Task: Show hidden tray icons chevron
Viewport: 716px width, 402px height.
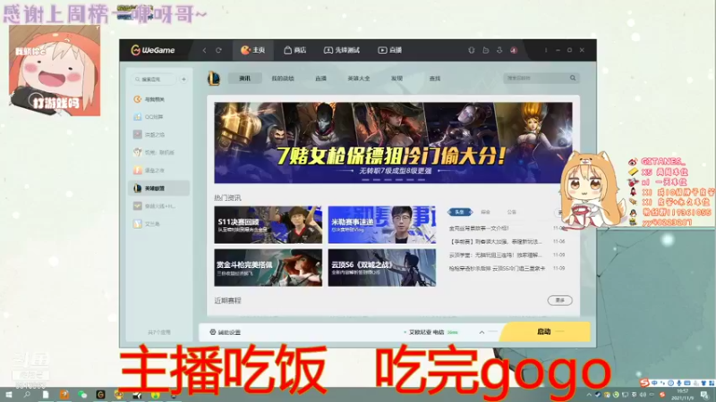Action: click(589, 395)
